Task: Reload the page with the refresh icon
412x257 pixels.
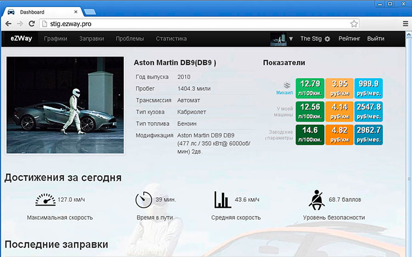Action: (x=31, y=24)
